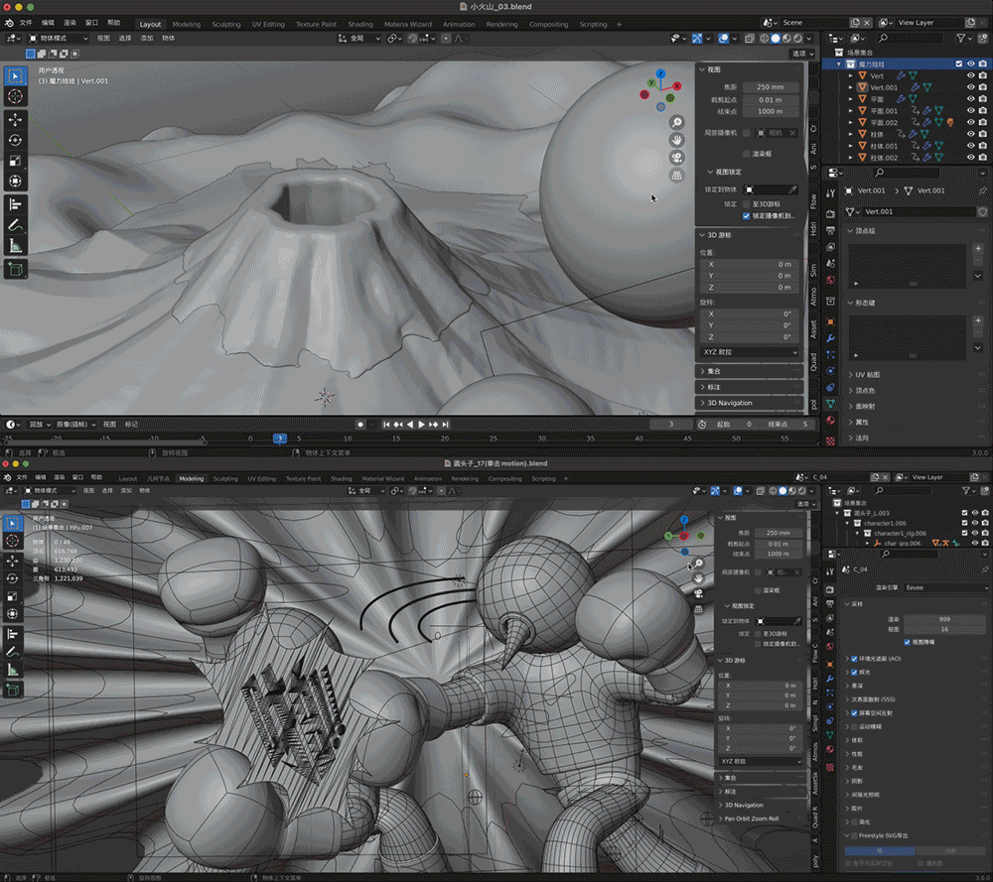Hide 柱体.001 with its eye icon
The image size is (993, 882).
[x=971, y=146]
